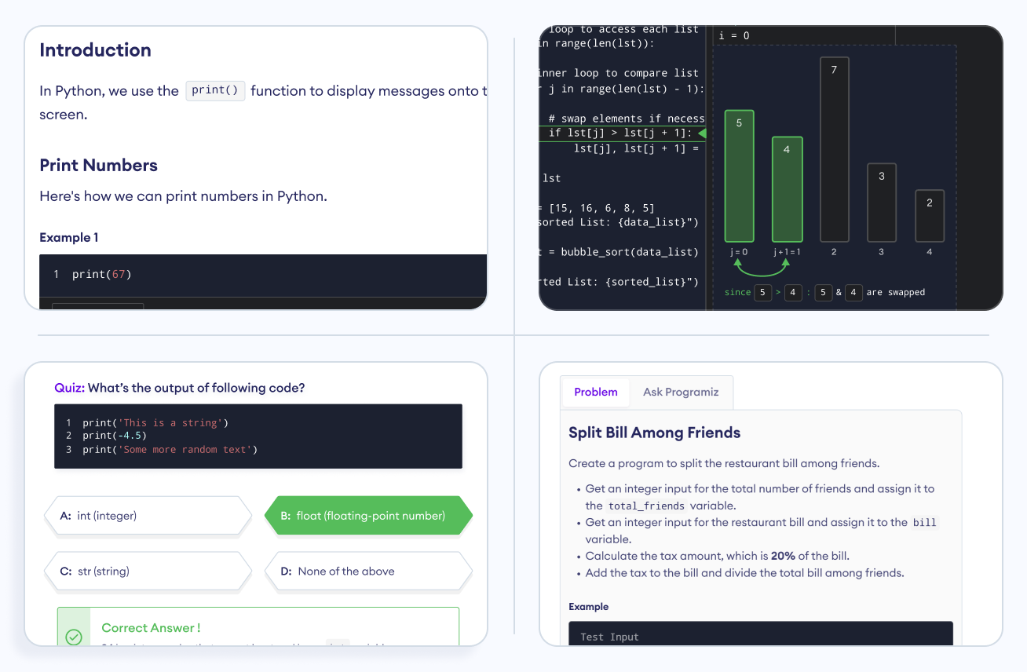Click the '[15, 16, 6, 8, 5]' code line
1027x672 pixels.
tap(598, 208)
